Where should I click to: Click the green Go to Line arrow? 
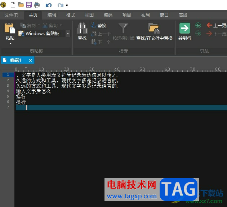185,28
